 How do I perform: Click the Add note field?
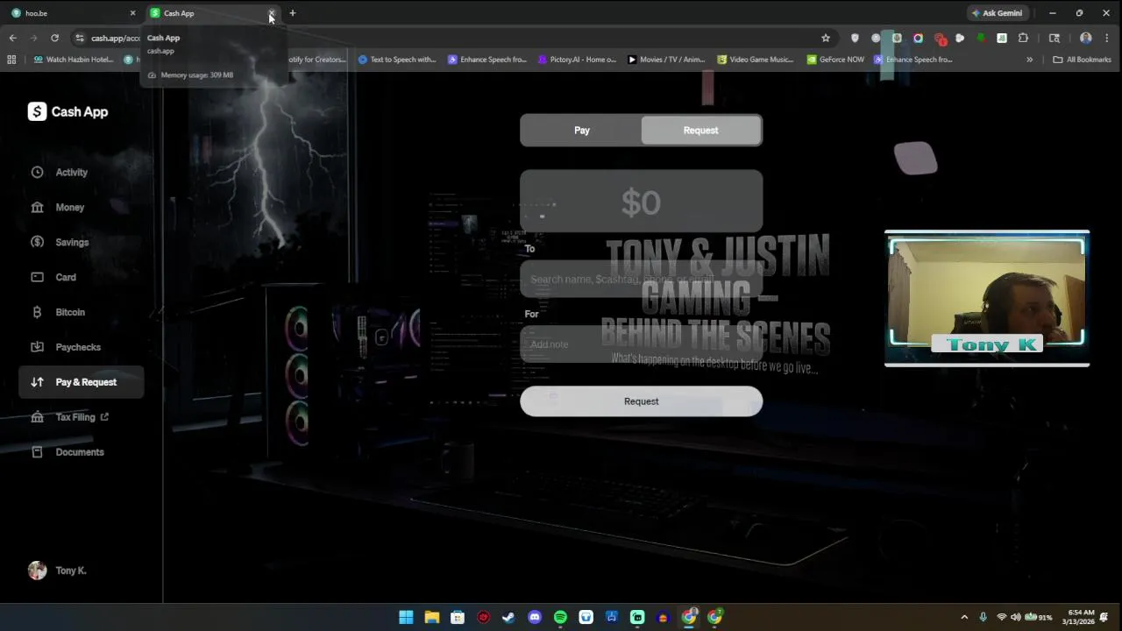(641, 344)
